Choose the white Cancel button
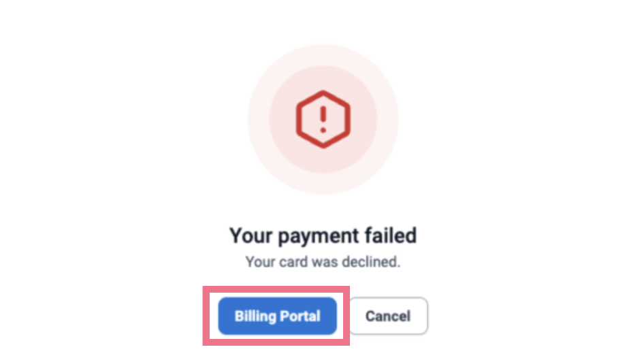644x358 pixels. click(388, 316)
